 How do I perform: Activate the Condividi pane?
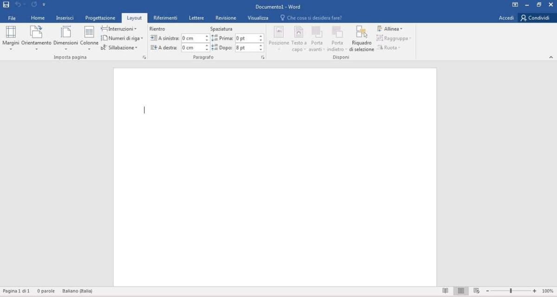tap(536, 18)
